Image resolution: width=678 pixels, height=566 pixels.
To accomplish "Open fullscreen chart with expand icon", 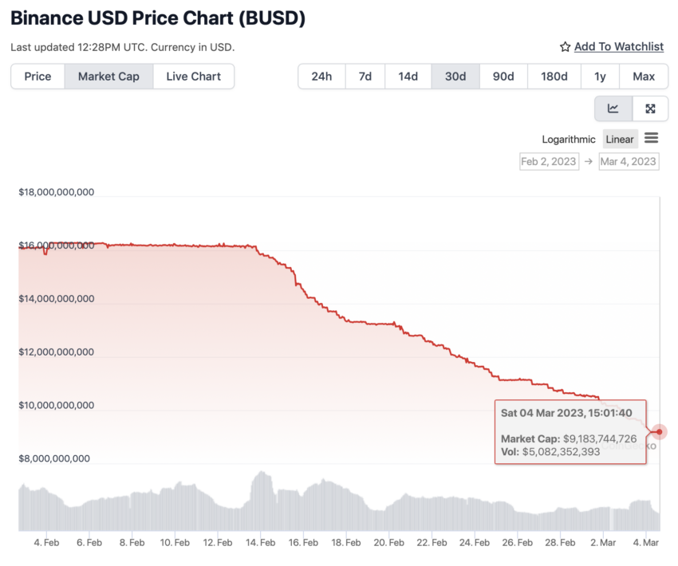I will [x=650, y=108].
